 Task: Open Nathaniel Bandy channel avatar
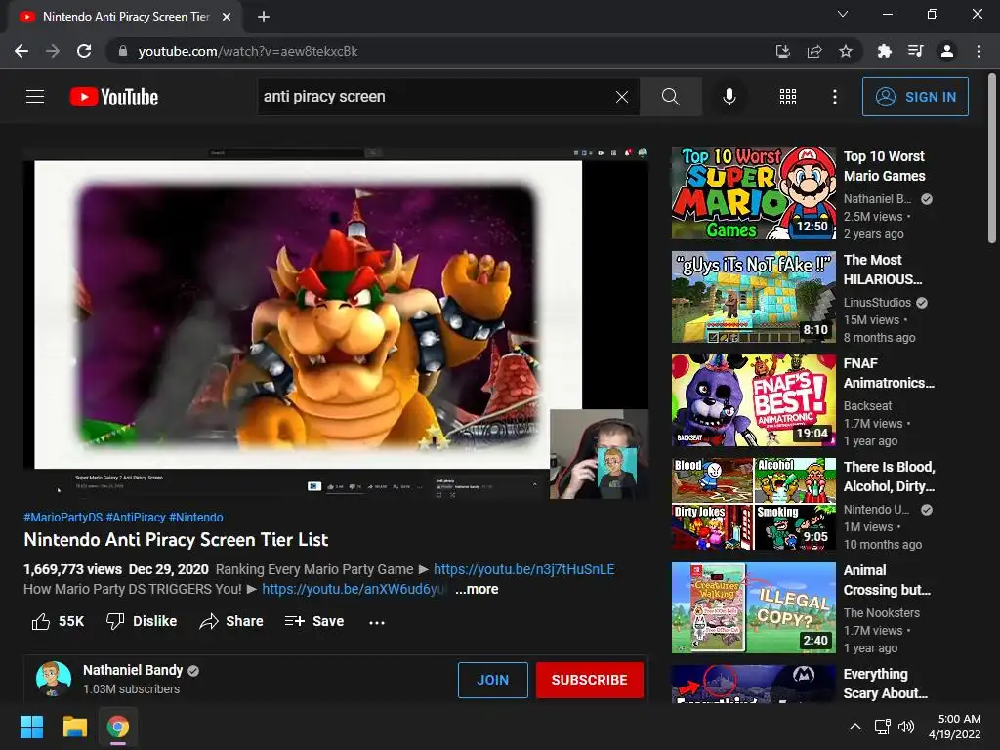click(54, 679)
